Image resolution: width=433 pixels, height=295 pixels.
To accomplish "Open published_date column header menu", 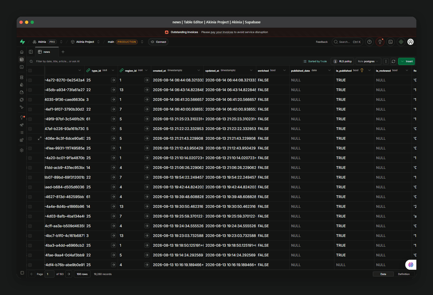I will pyautogui.click(x=329, y=70).
